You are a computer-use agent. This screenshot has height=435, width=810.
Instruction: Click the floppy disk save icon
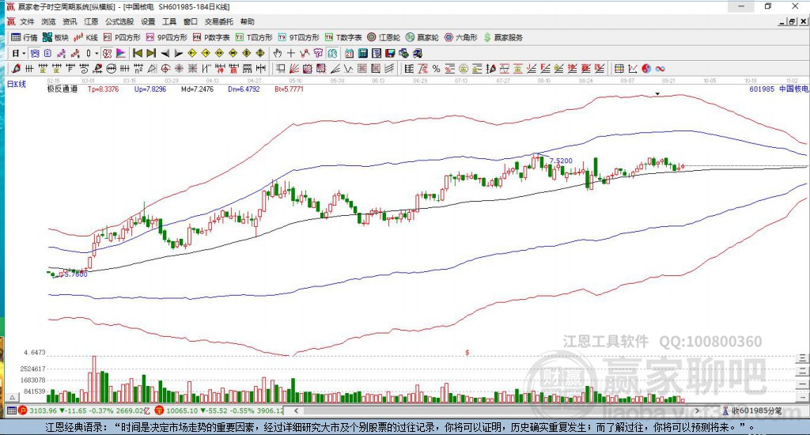(390, 53)
